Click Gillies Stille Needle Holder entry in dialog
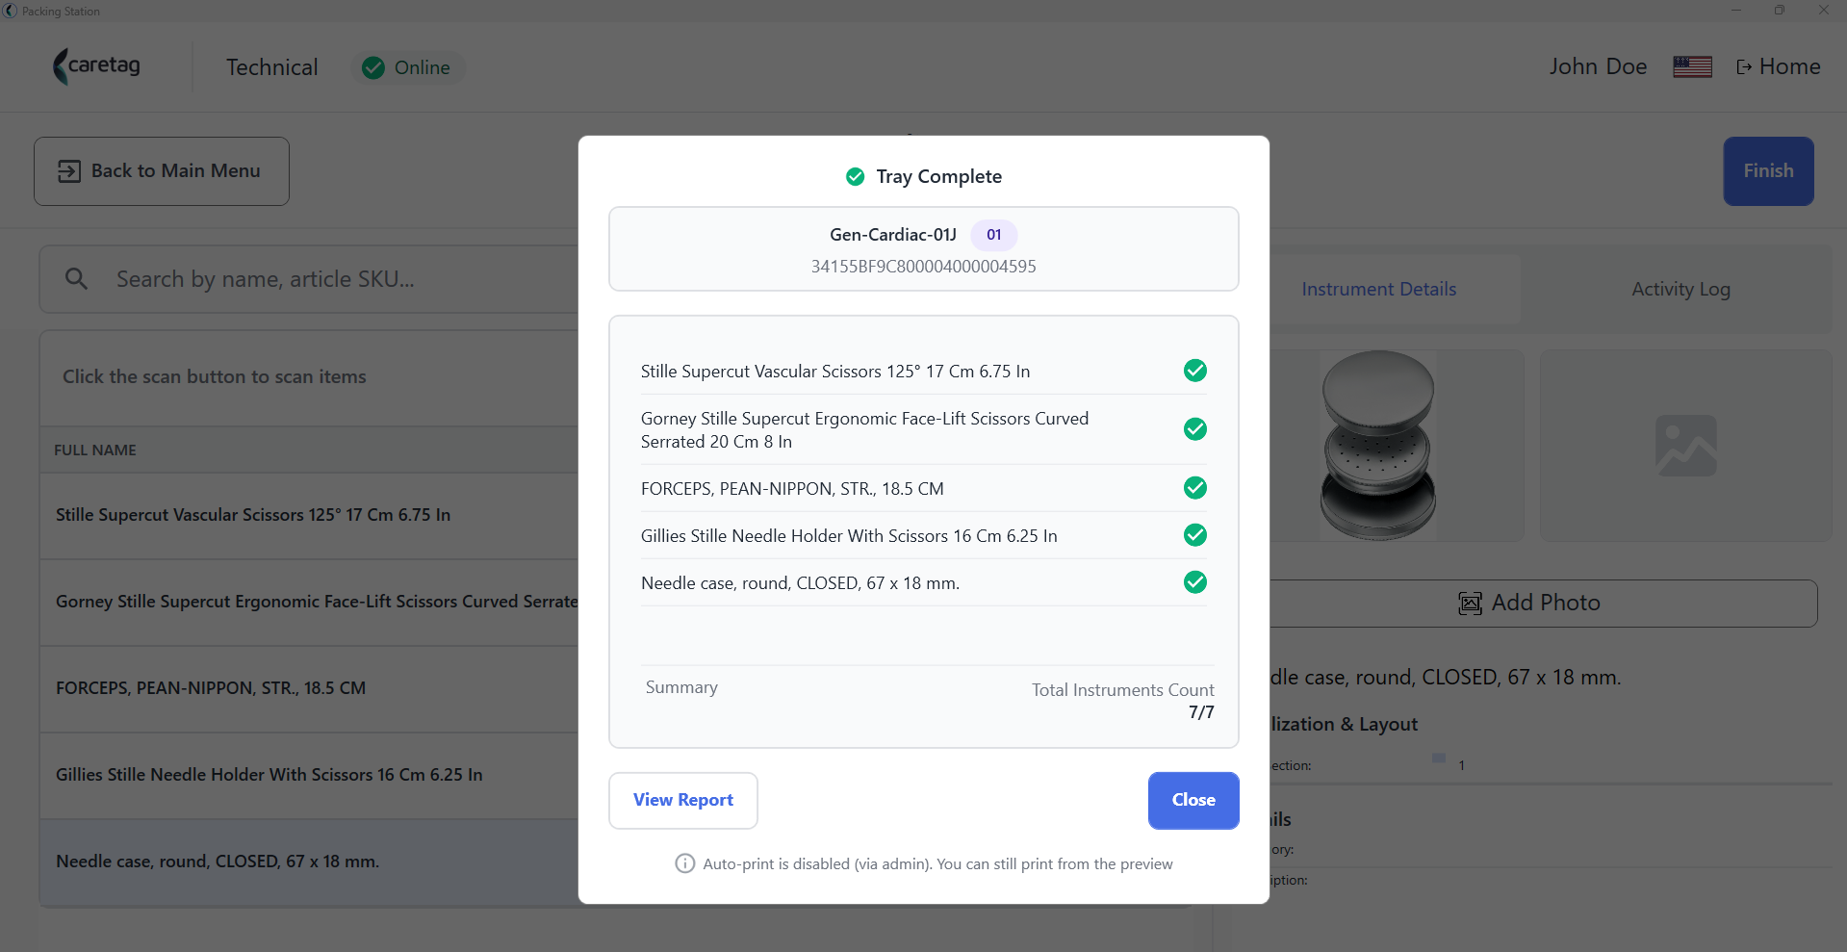 pos(849,536)
